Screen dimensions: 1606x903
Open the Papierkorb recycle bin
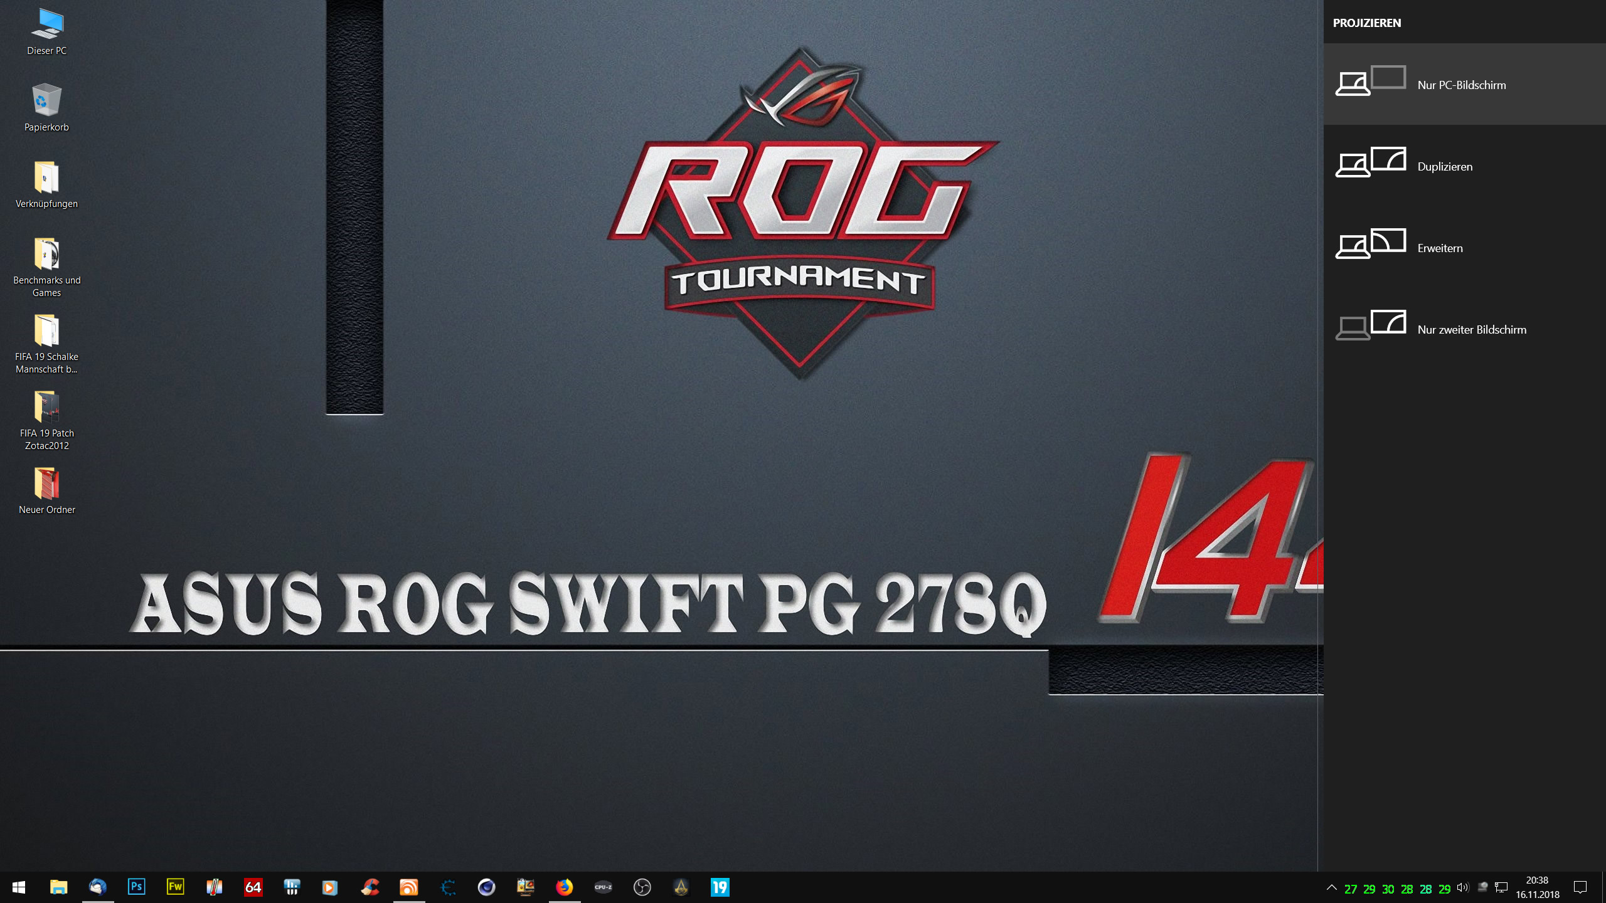pyautogui.click(x=47, y=107)
